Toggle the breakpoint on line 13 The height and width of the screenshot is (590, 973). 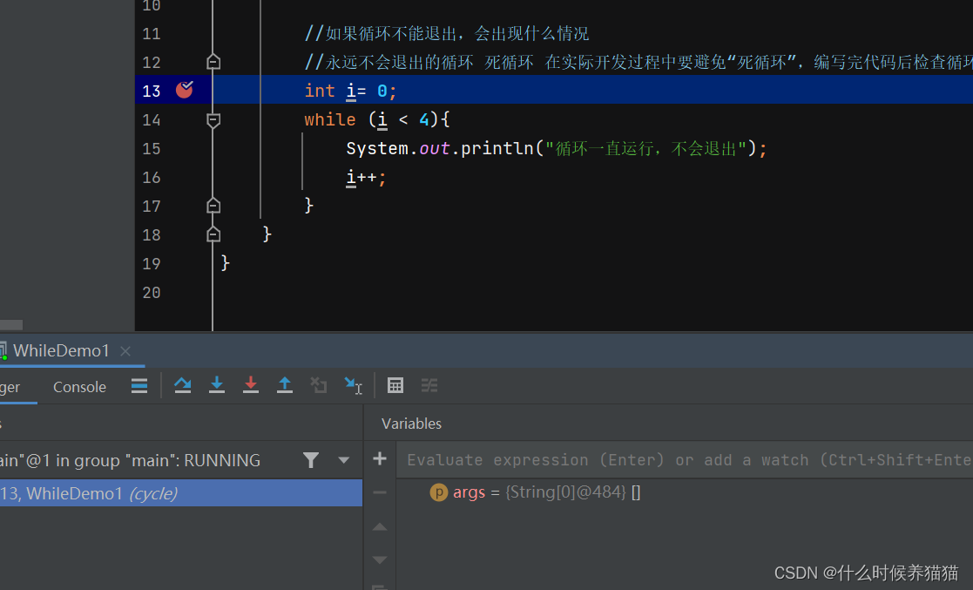pyautogui.click(x=184, y=90)
